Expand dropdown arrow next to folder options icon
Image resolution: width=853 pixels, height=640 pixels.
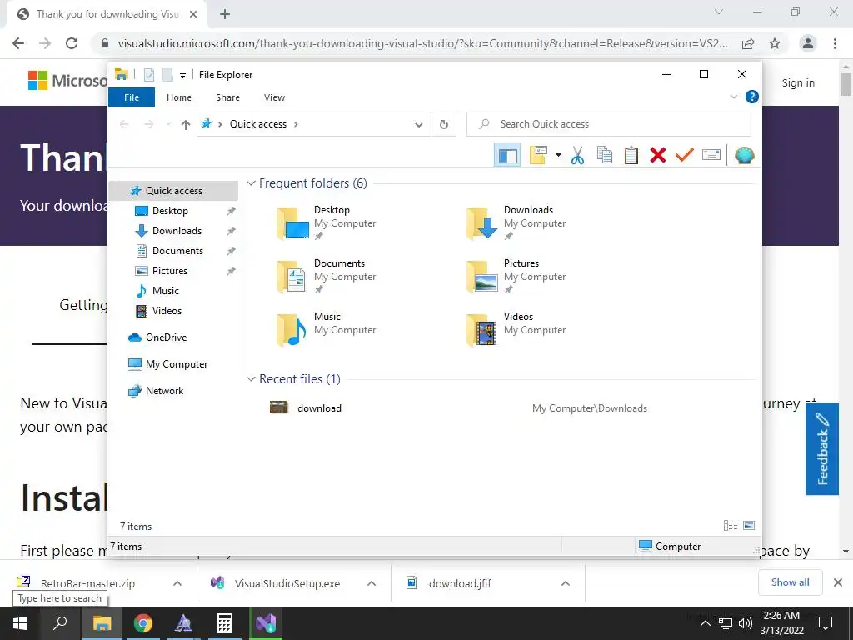pos(558,156)
